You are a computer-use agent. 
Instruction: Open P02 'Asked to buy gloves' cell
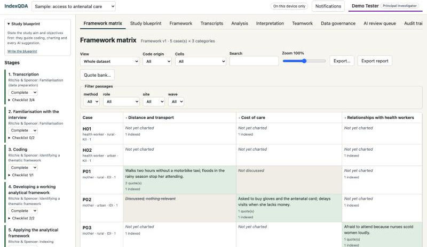pyautogui.click(x=289, y=208)
